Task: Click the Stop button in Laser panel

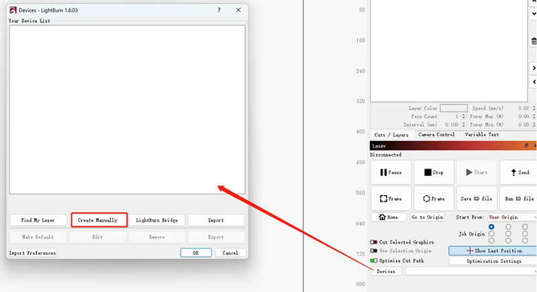Action: point(434,173)
